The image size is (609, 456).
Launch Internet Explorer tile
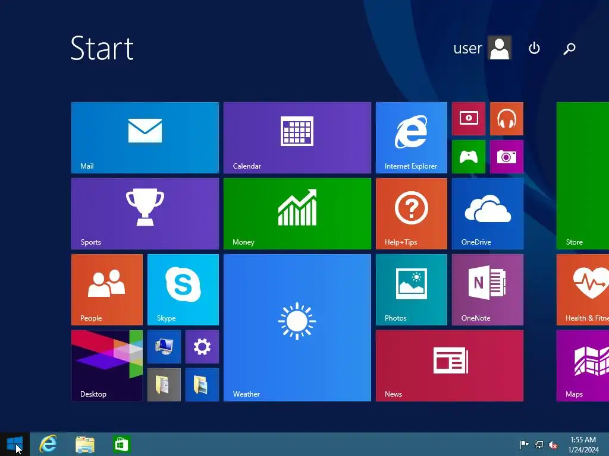coord(412,138)
